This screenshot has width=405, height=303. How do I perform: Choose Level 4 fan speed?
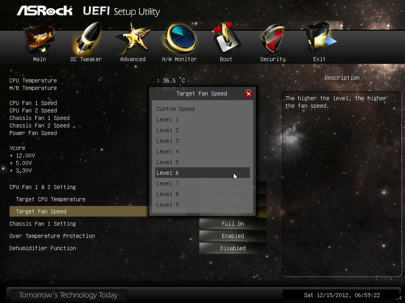pos(202,151)
